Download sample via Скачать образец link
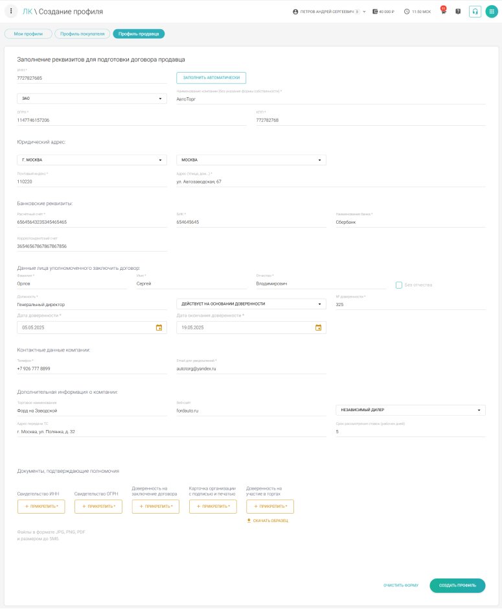This screenshot has width=502, height=609. click(x=268, y=521)
